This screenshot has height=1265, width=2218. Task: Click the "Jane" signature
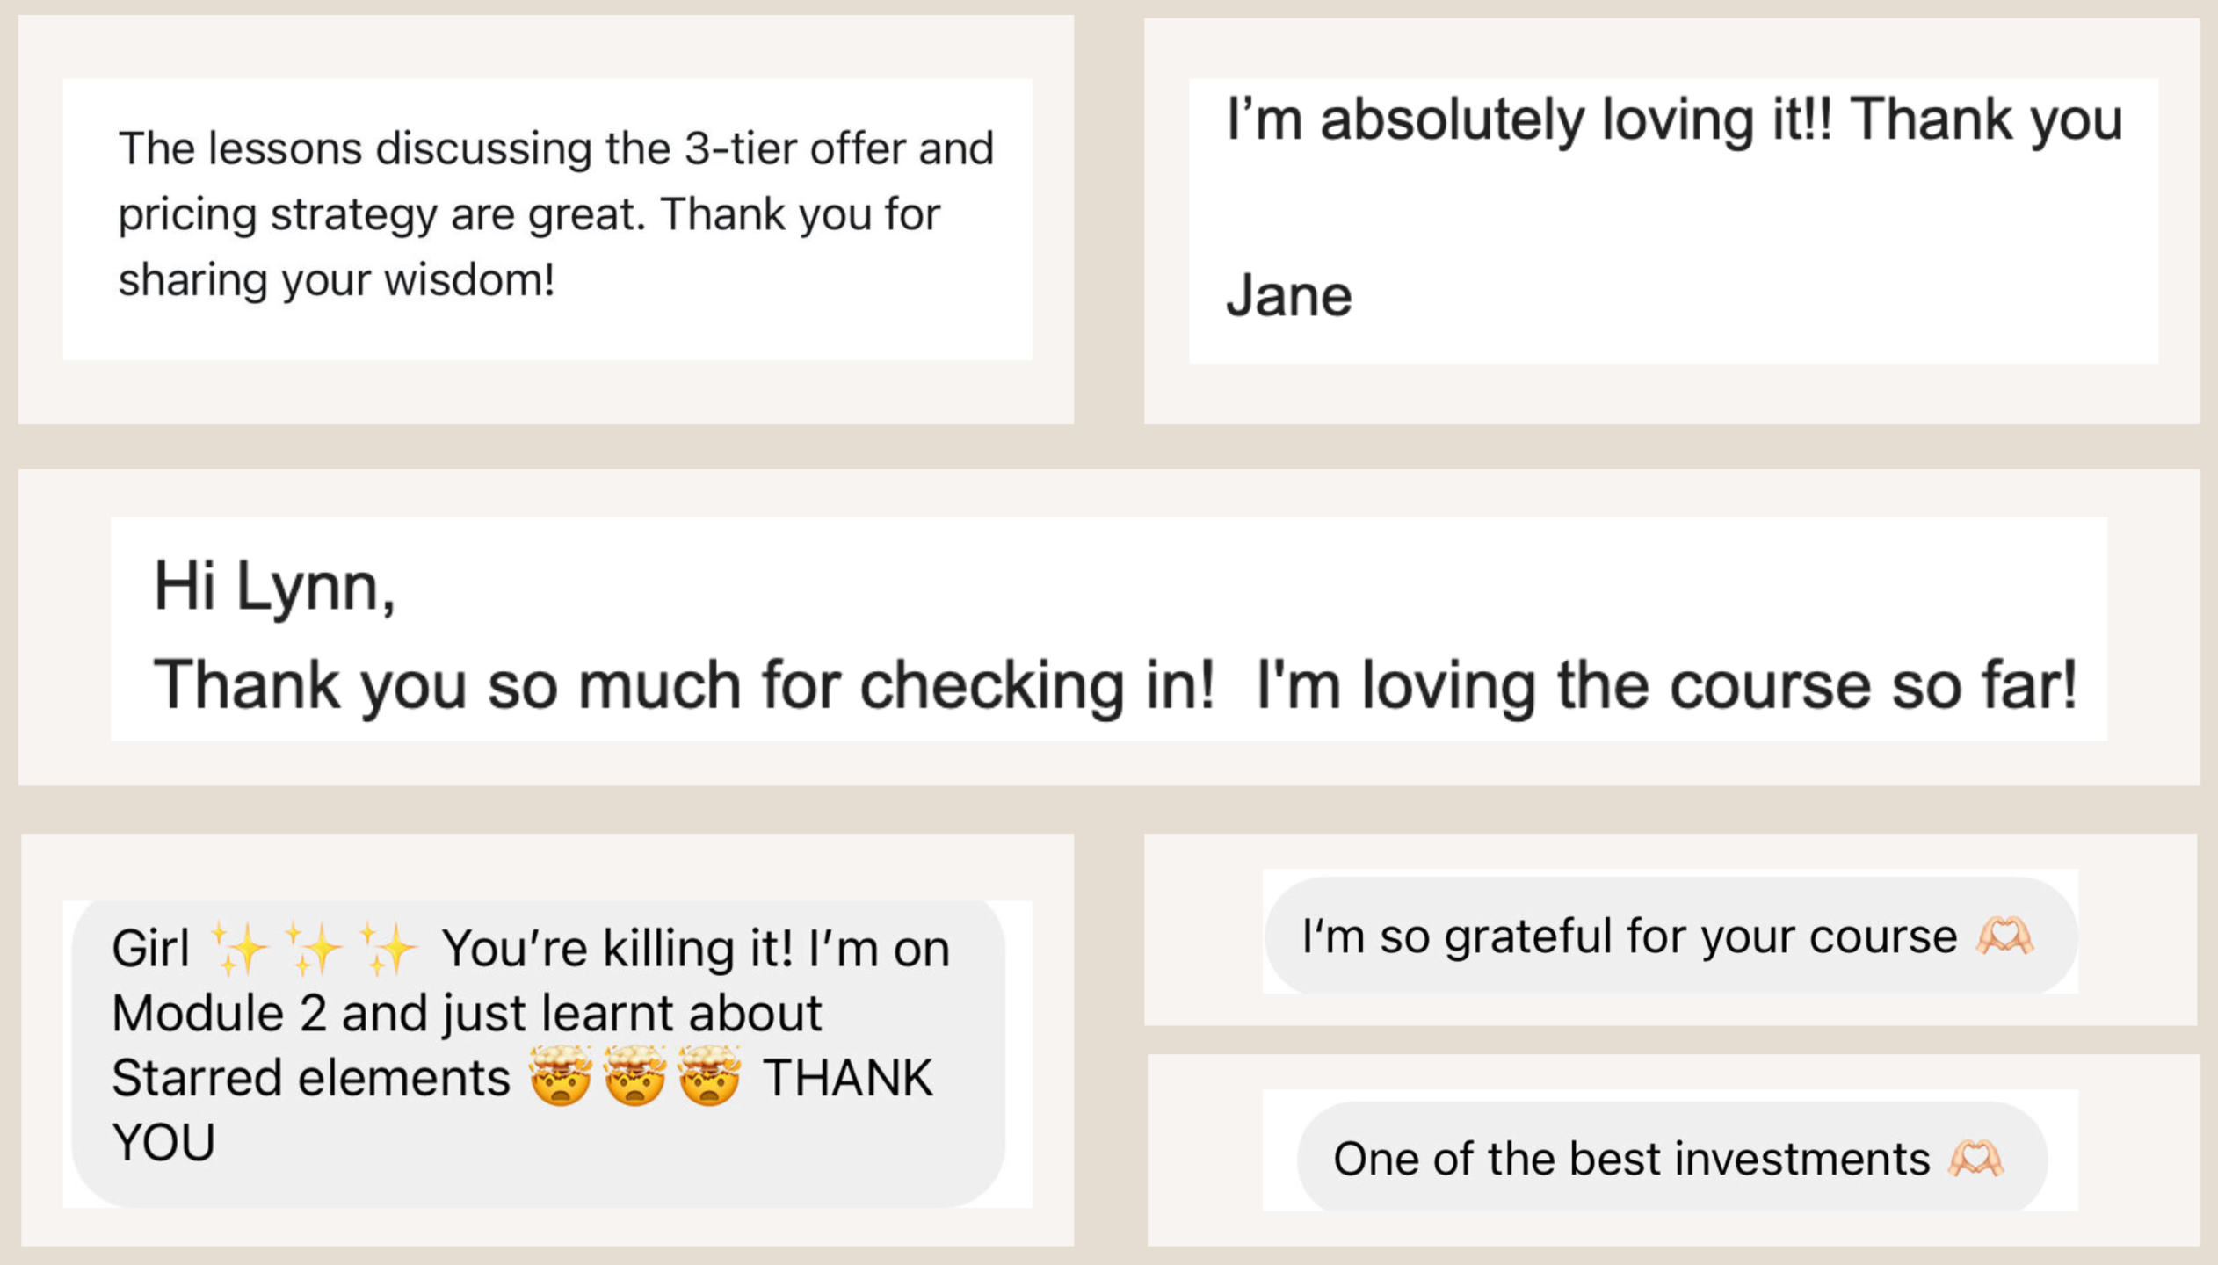[1288, 296]
